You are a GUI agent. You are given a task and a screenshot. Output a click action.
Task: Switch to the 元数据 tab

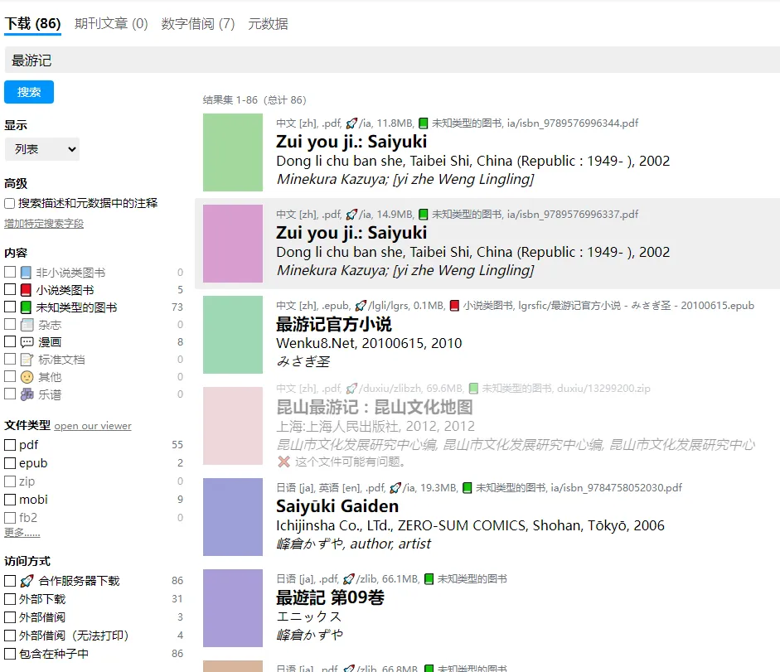(x=268, y=24)
